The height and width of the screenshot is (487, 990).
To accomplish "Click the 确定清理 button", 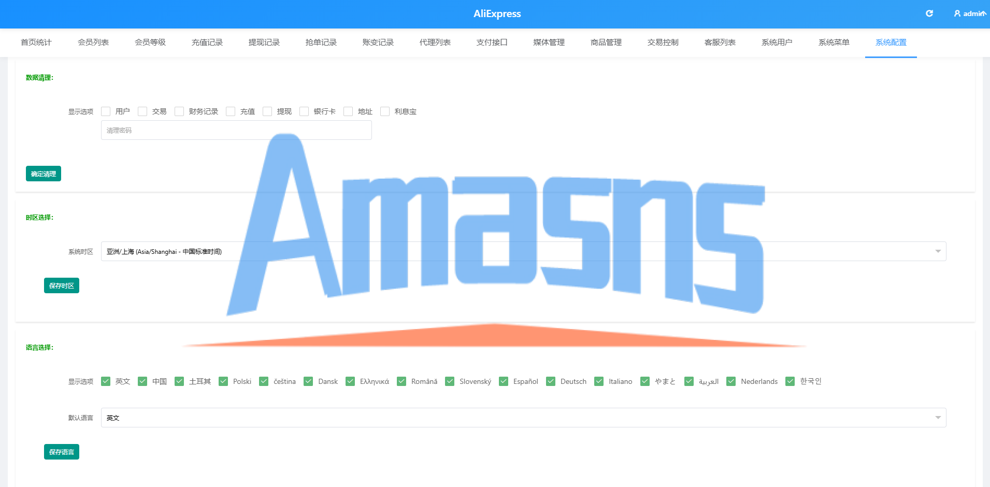I will (44, 174).
